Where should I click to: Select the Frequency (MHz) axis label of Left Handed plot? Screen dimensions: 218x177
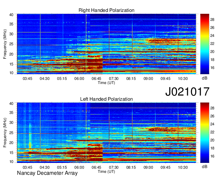(x=5, y=133)
